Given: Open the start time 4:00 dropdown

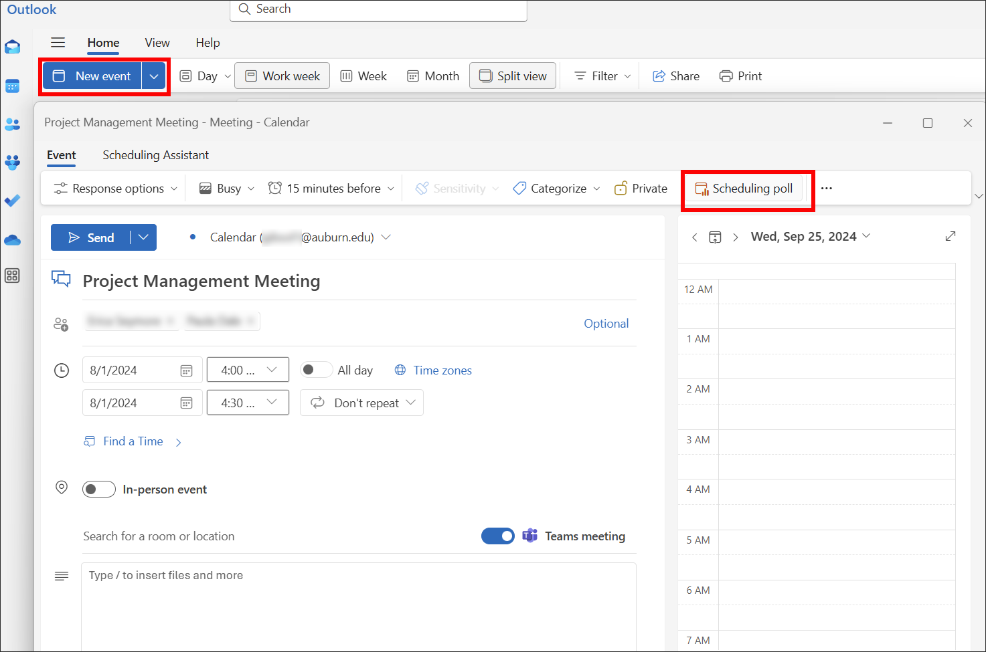Looking at the screenshot, I should (x=248, y=370).
